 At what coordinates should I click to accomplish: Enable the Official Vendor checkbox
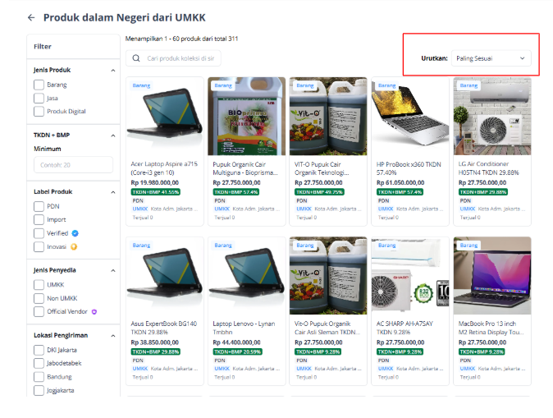coord(39,312)
